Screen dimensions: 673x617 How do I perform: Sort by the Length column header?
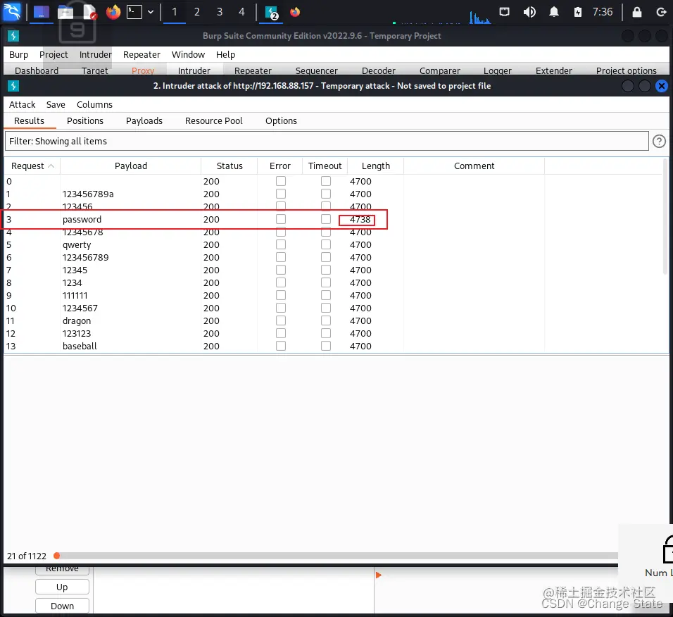375,166
